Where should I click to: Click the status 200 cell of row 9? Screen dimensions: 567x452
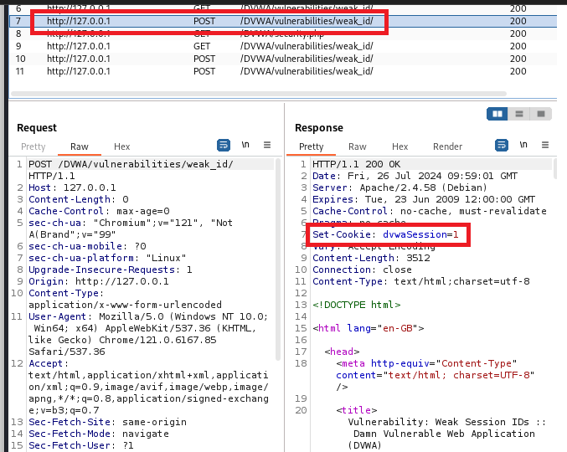click(x=518, y=46)
